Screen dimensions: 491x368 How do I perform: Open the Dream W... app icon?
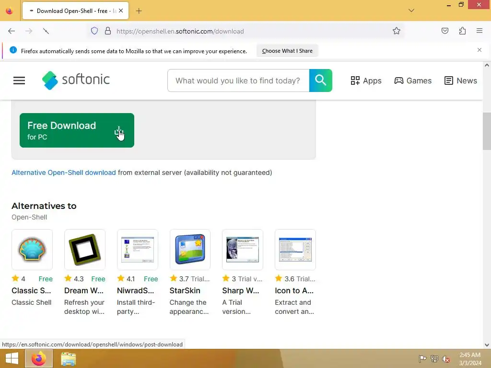tap(84, 249)
